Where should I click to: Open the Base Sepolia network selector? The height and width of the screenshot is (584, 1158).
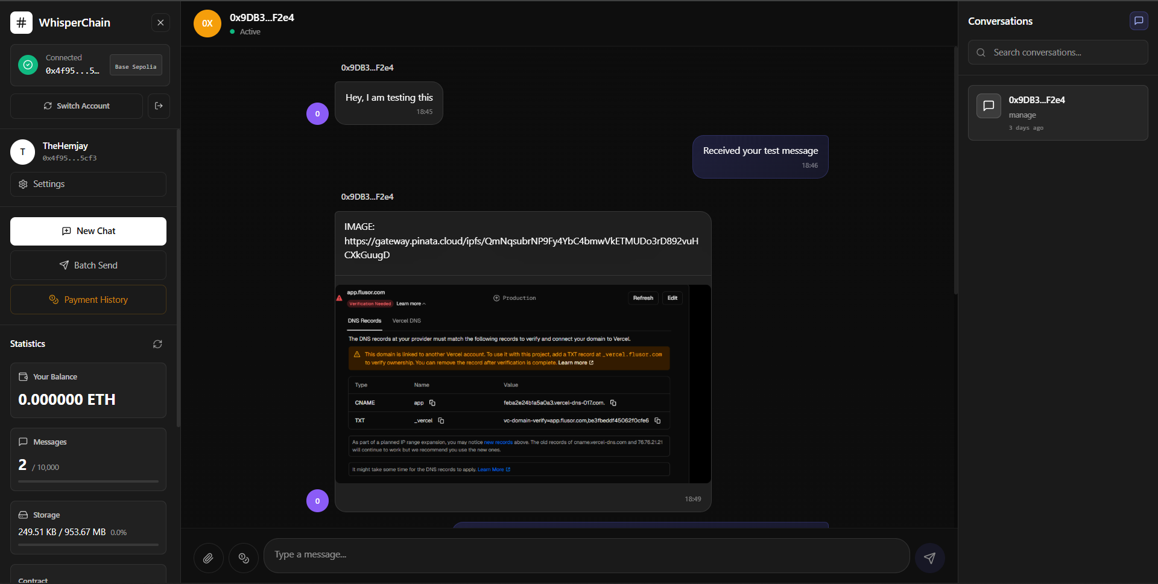tap(136, 65)
